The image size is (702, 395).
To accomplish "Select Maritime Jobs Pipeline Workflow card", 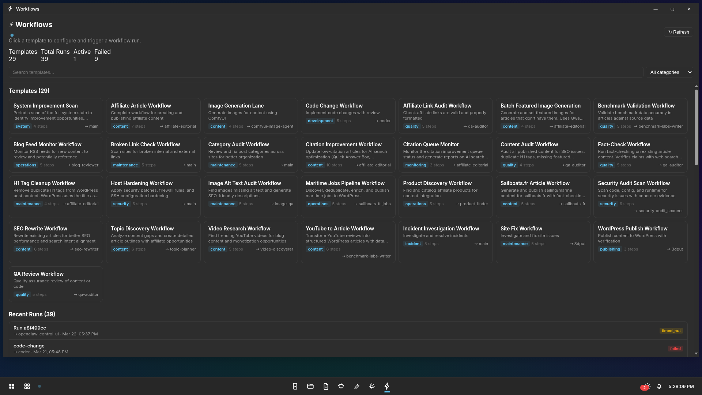I will coord(348,197).
